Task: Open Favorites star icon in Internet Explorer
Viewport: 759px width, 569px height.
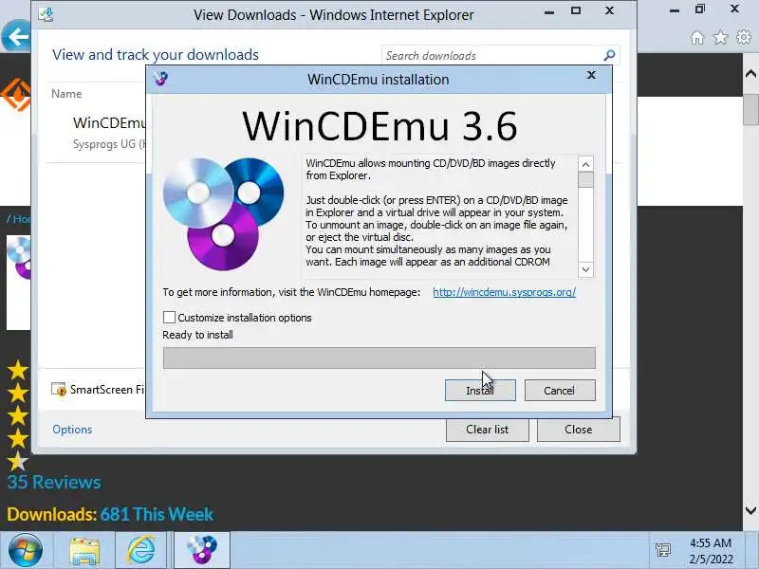Action: pos(721,37)
